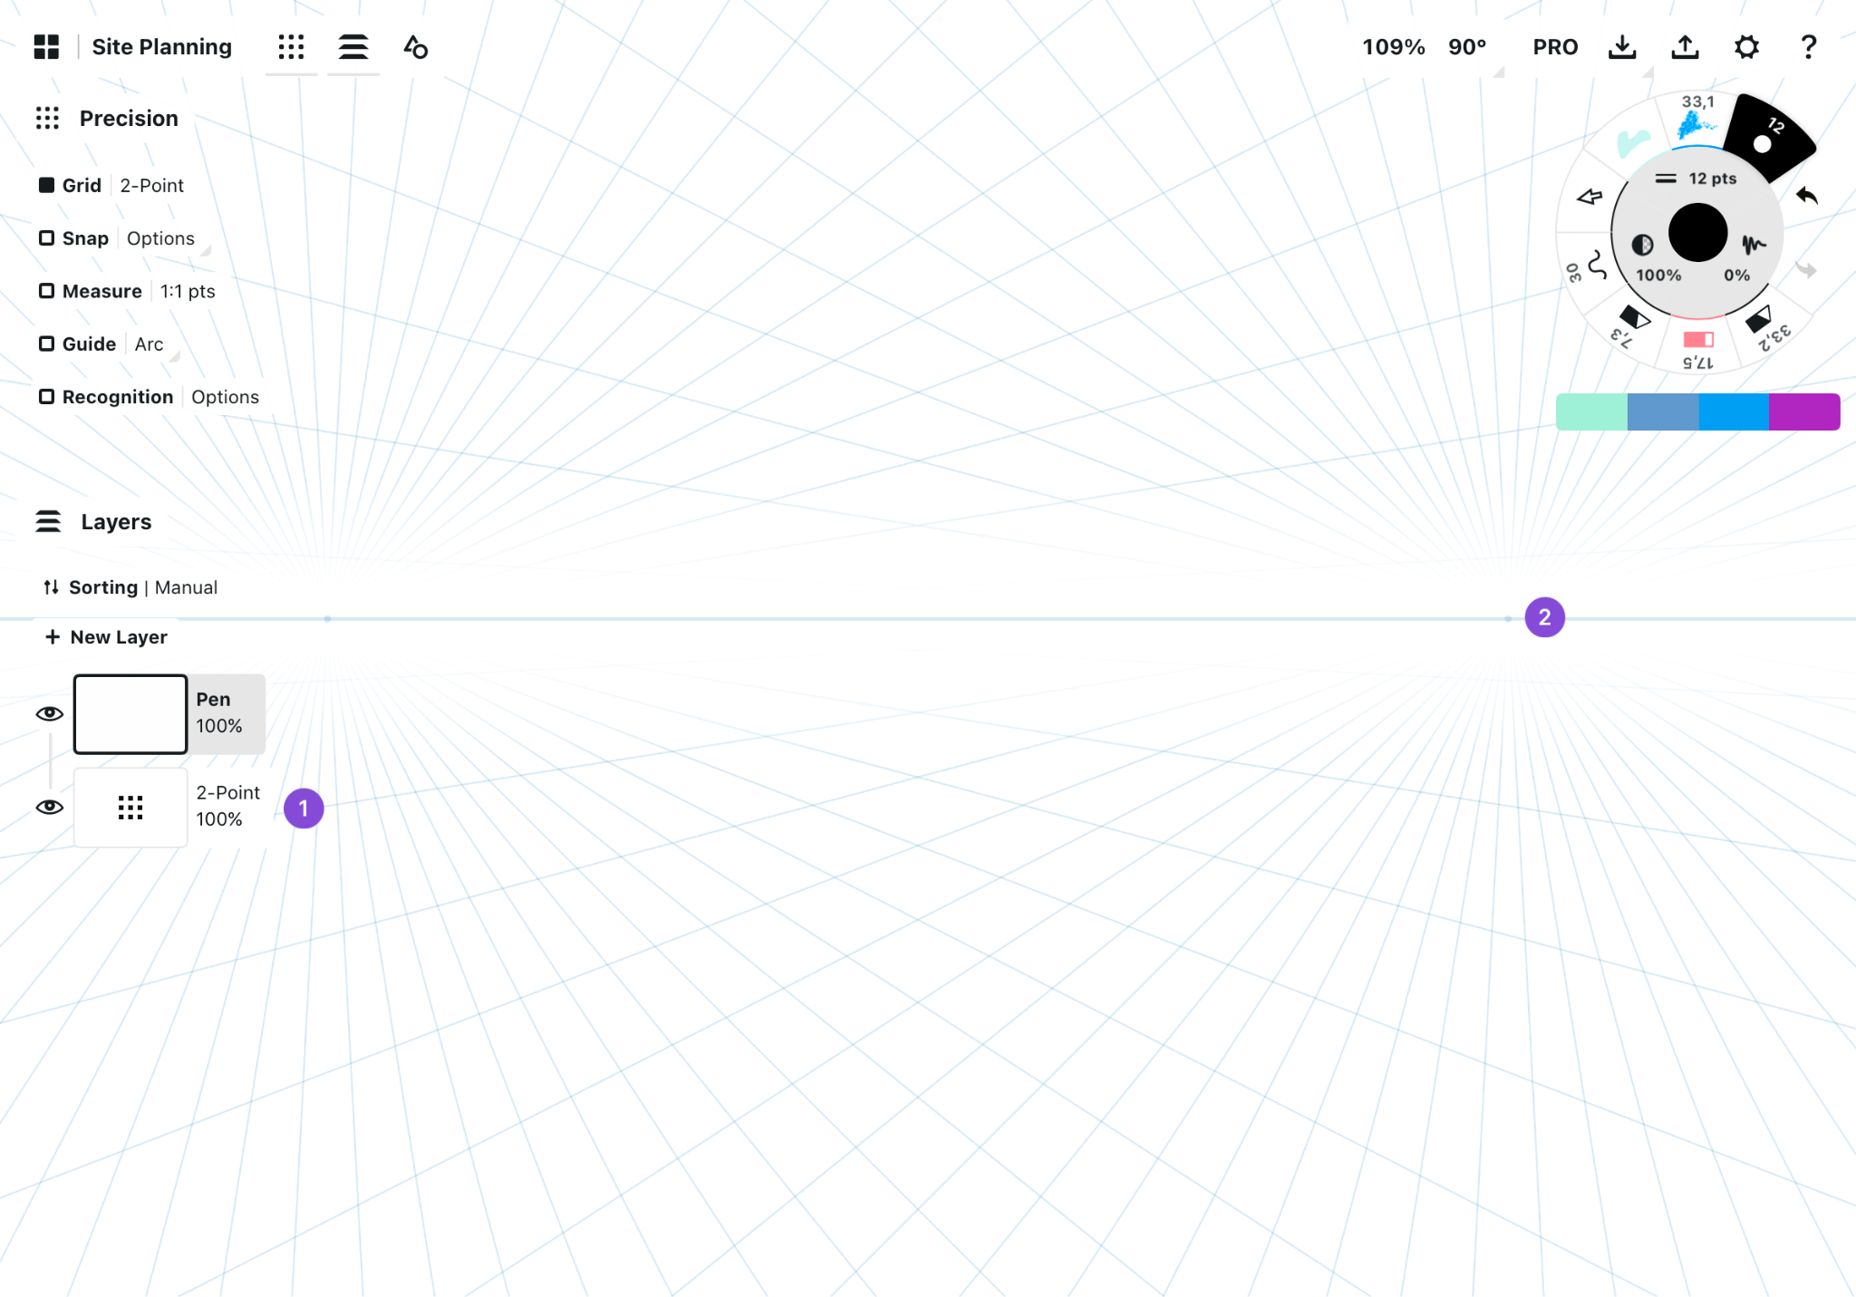Toggle the Measure checkbox
This screenshot has height=1297, width=1856.
pyautogui.click(x=46, y=291)
